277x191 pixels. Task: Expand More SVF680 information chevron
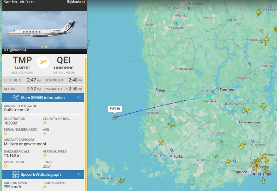coord(79,97)
